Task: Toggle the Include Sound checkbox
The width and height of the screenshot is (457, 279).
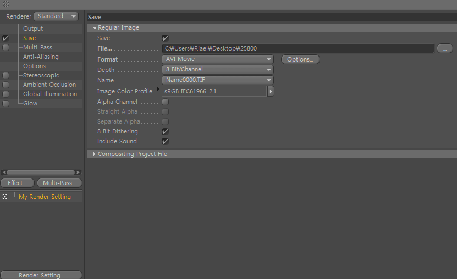Action: tap(165, 142)
